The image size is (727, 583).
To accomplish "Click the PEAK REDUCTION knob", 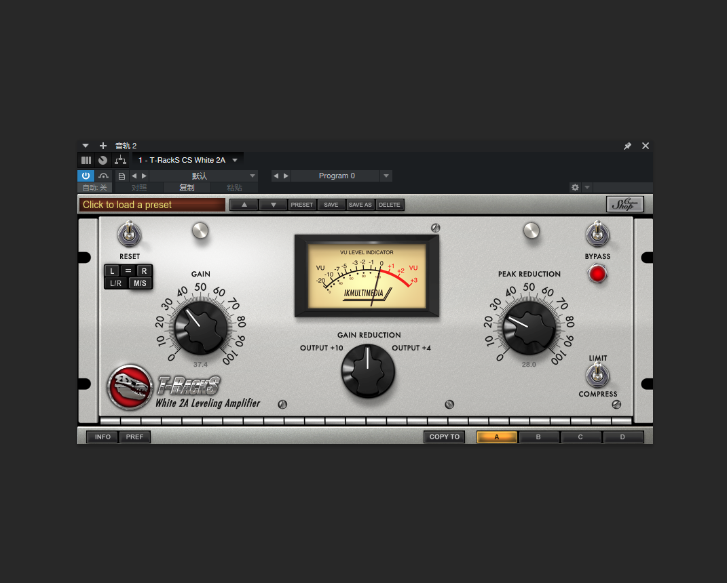I will pos(529,327).
